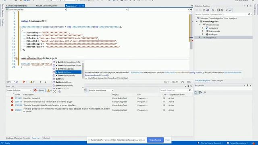Pin the Program.cs tab
Screen dimensions: 258x145
[80, 6]
